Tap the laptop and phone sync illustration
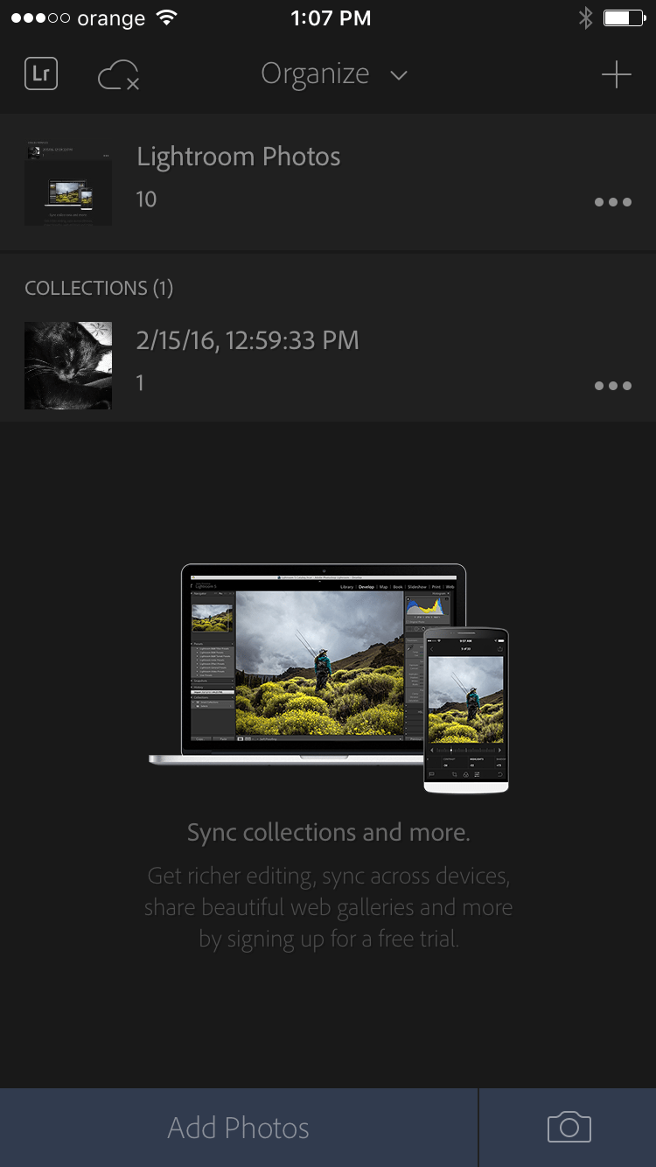Viewport: 656px width, 1167px height. pos(329,679)
